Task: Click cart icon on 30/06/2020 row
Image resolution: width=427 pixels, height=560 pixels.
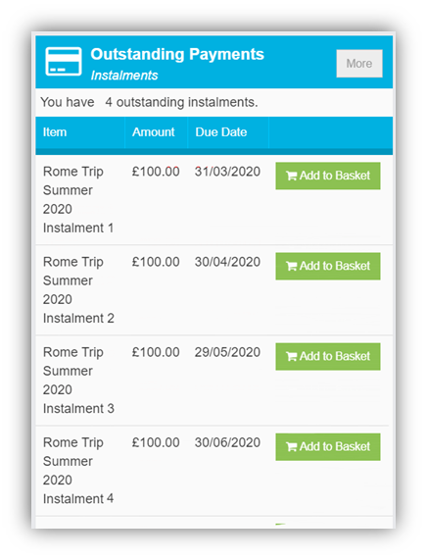Action: pyautogui.click(x=291, y=447)
